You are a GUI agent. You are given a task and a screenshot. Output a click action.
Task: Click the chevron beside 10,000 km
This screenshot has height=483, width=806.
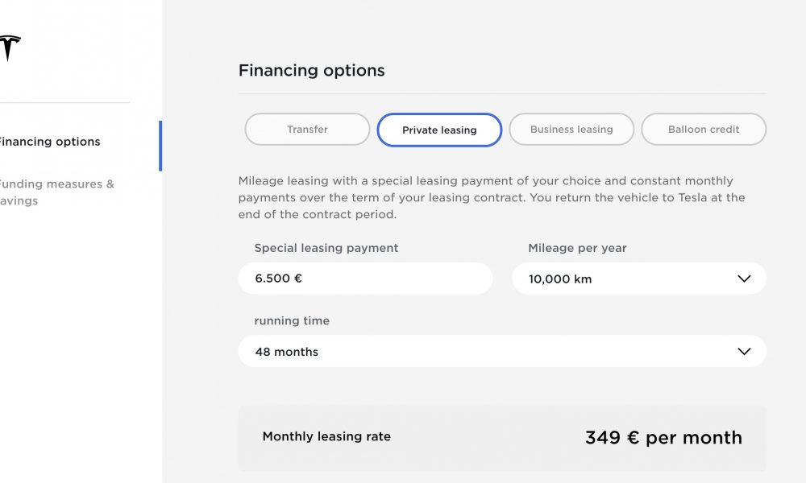(x=744, y=279)
